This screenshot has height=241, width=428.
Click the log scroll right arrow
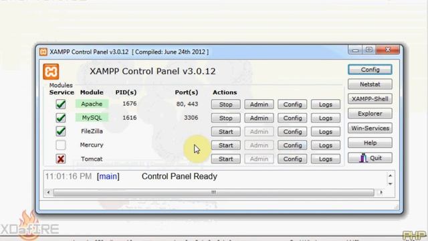(381, 193)
